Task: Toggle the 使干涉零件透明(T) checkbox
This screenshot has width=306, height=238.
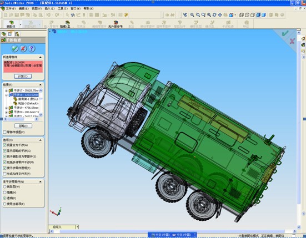Action: (4, 168)
